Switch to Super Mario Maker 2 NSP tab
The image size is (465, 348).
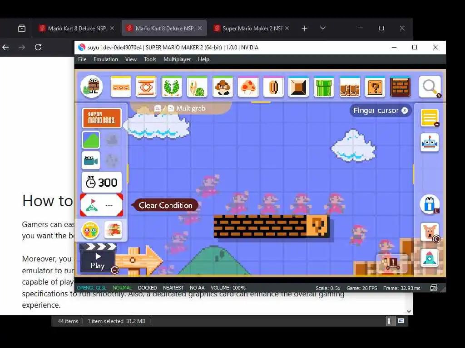click(x=252, y=28)
